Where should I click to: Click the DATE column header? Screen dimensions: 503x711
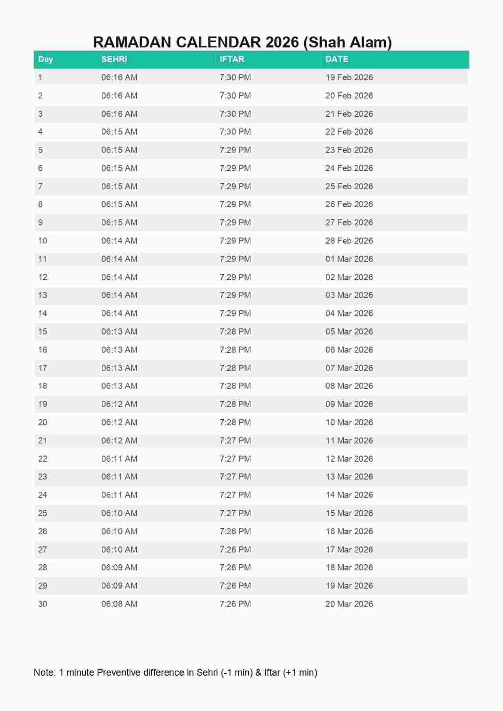[337, 59]
